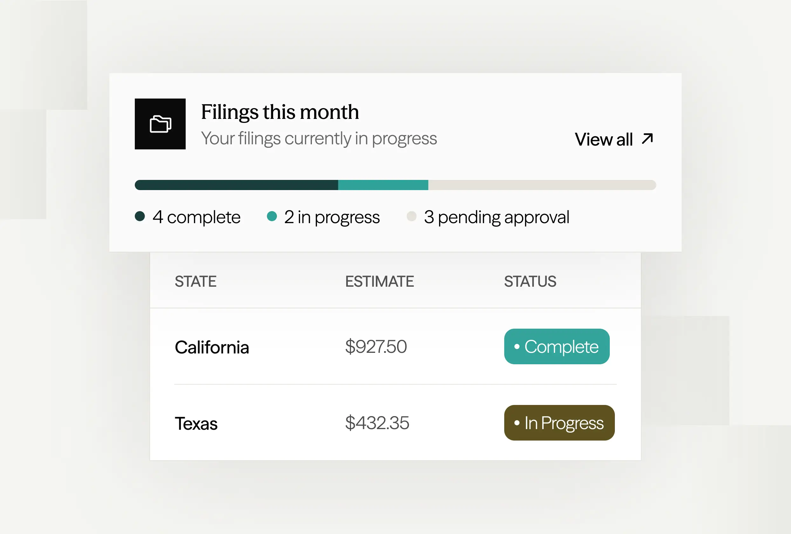Viewport: 791px width, 534px height.
Task: Open the View all link
Action: click(604, 139)
